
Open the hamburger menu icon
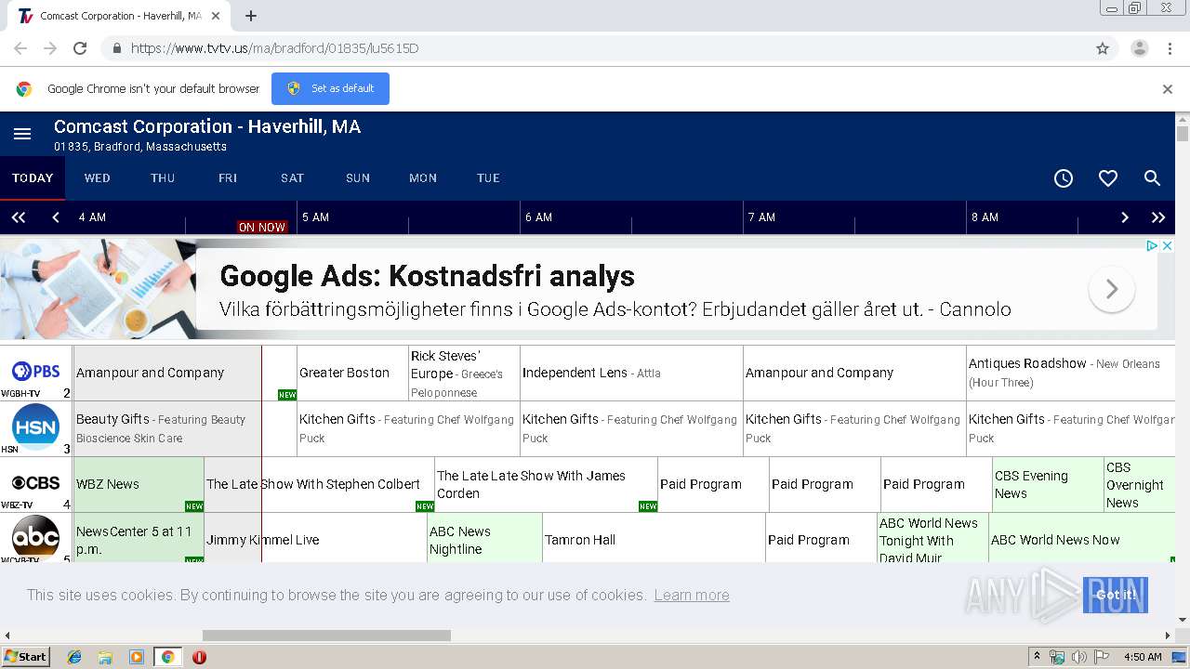pos(22,135)
